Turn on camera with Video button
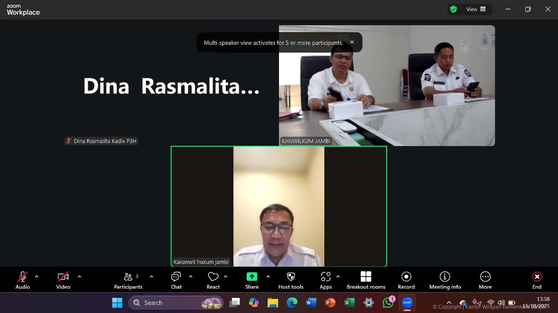Screen dimensions: 558x313 [x=63, y=280]
